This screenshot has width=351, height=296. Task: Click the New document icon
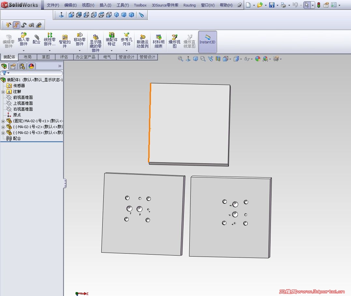[x=248, y=5]
